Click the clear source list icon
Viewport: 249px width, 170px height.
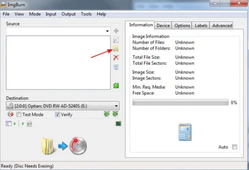[116, 67]
